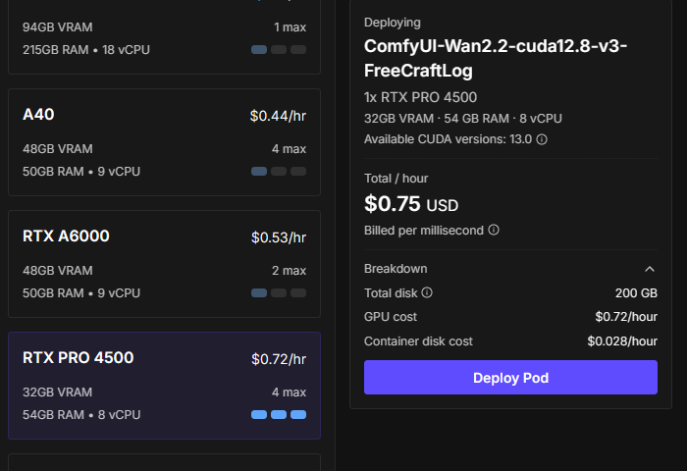This screenshot has width=687, height=471.
Task: Click 50GB RAM 9 vCPU under A40
Action: click(x=81, y=172)
